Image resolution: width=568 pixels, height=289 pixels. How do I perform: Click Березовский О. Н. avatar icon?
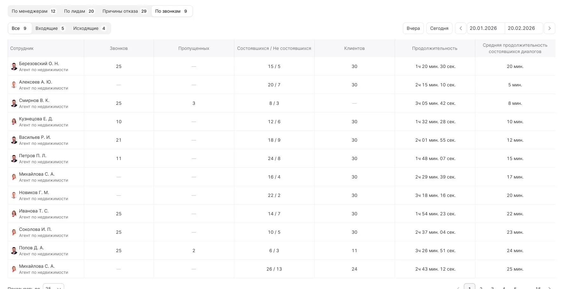[x=14, y=66]
